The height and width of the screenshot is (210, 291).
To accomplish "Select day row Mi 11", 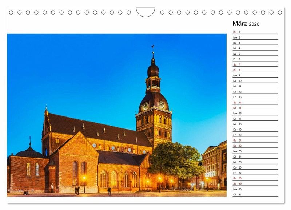I will [255, 86].
